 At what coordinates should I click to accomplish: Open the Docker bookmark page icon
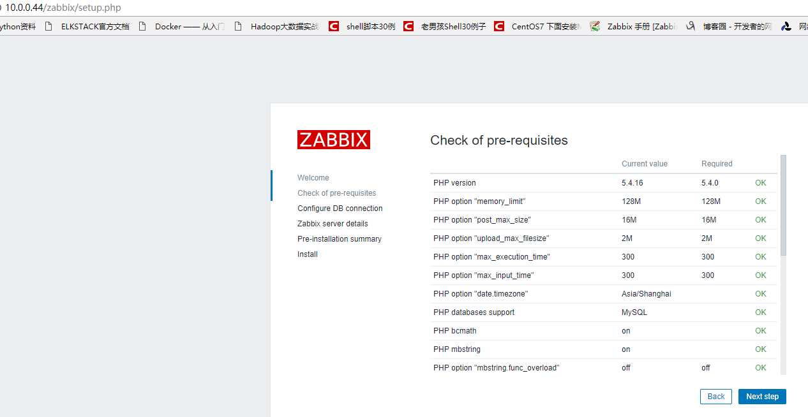(x=142, y=26)
